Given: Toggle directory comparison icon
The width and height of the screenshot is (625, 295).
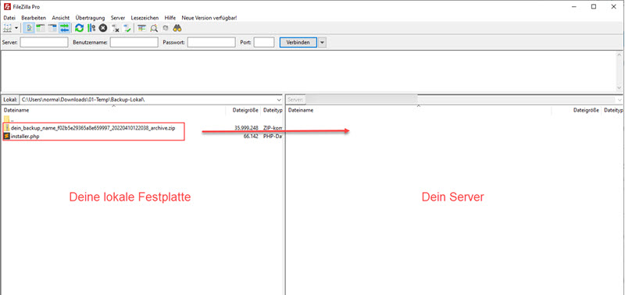Looking at the screenshot, I should pos(154,28).
